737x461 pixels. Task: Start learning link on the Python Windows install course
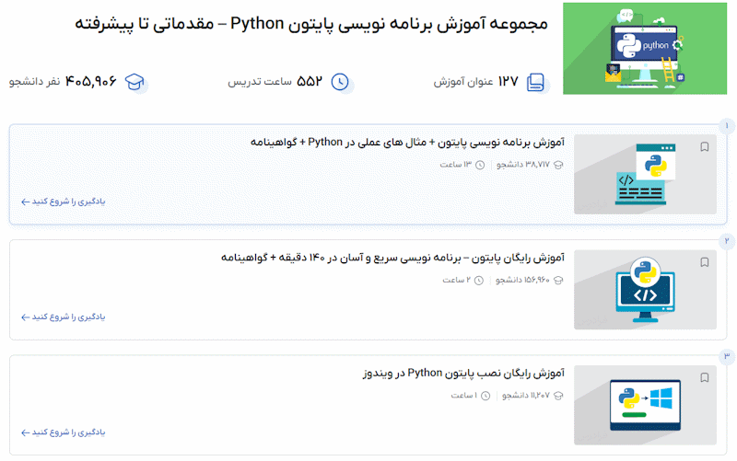63,432
